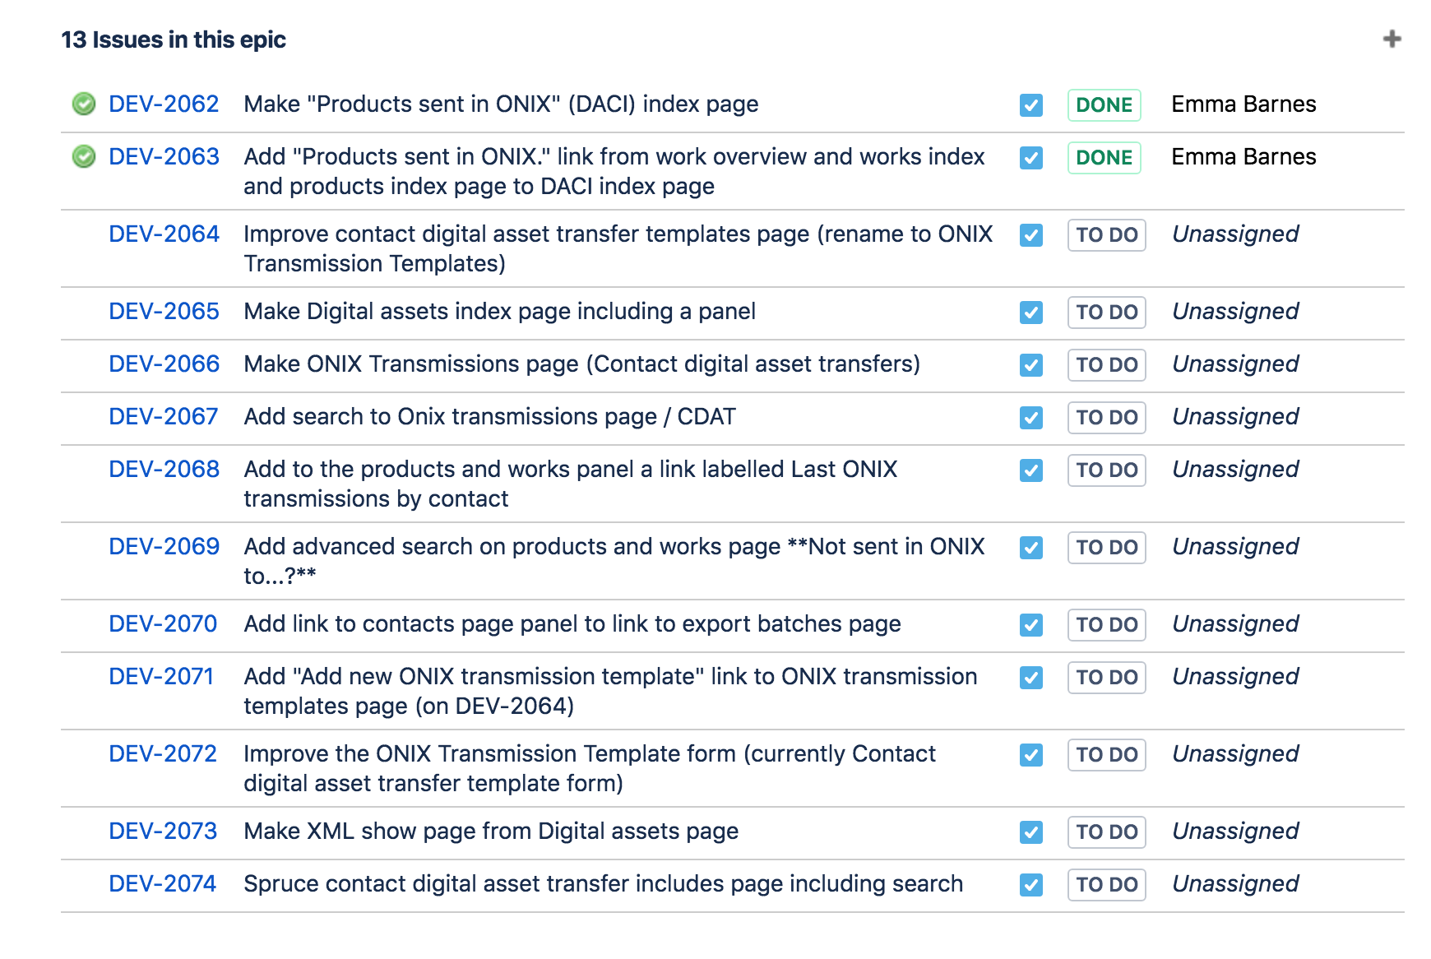Click blue task type icon for DEV-2067

1030,418
